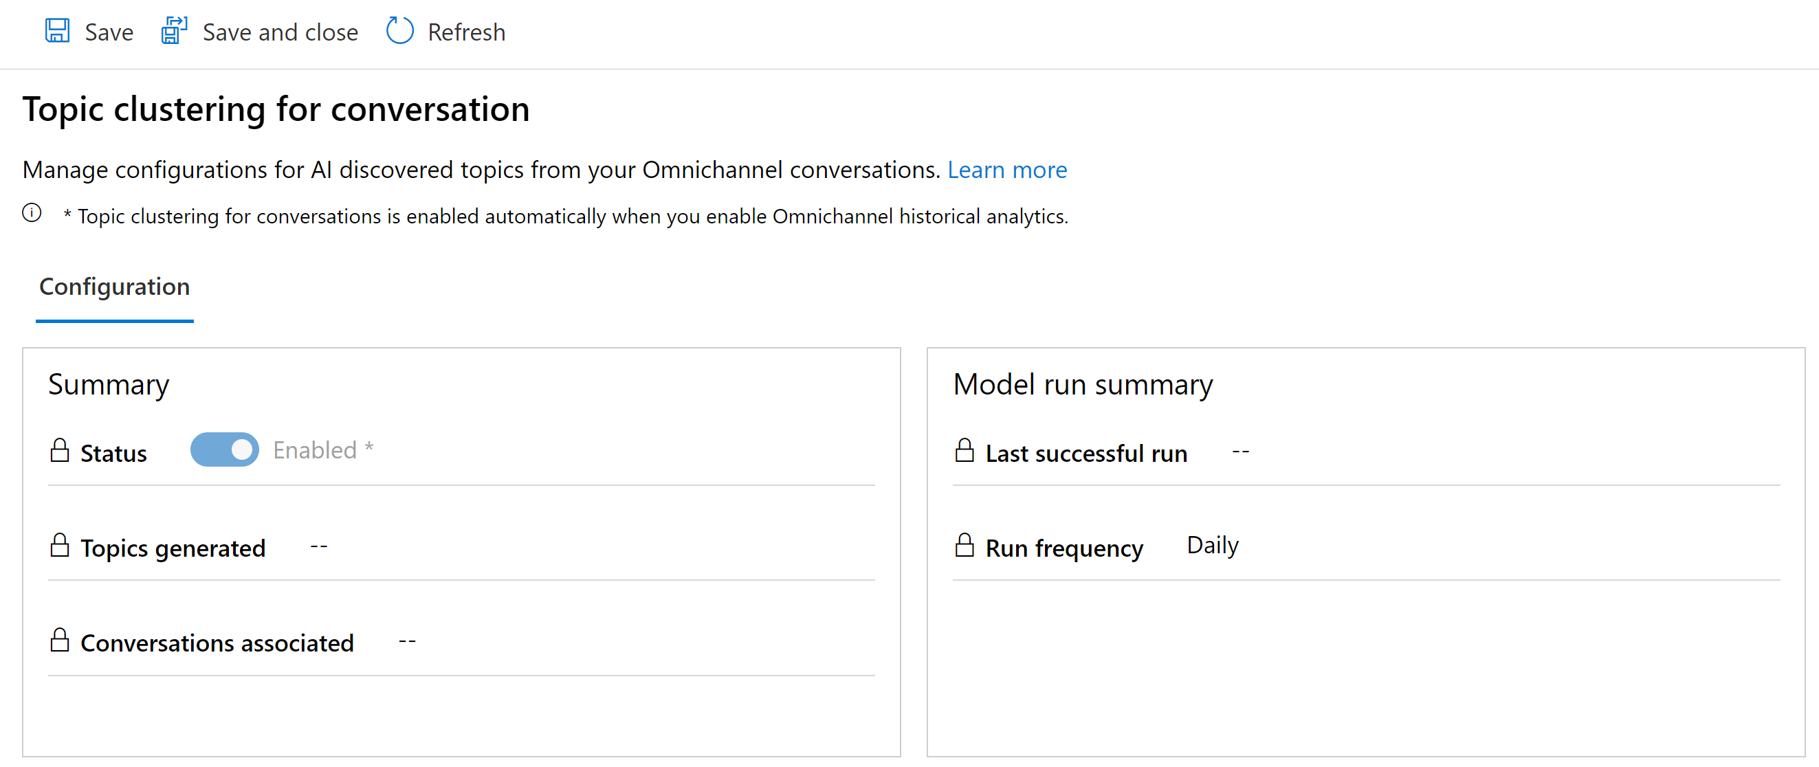The image size is (1819, 767).
Task: Click the Save and close icon
Action: (172, 32)
